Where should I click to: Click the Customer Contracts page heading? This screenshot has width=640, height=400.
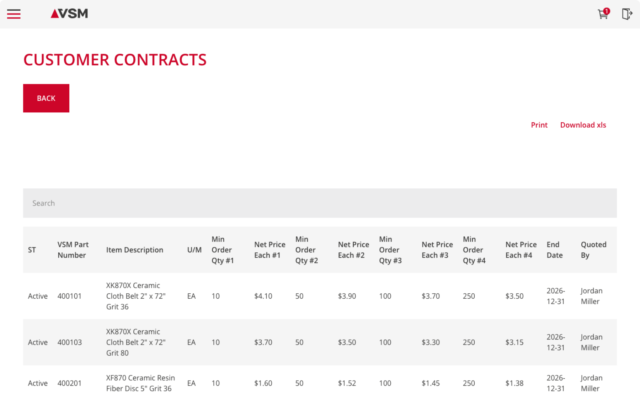pos(115,60)
